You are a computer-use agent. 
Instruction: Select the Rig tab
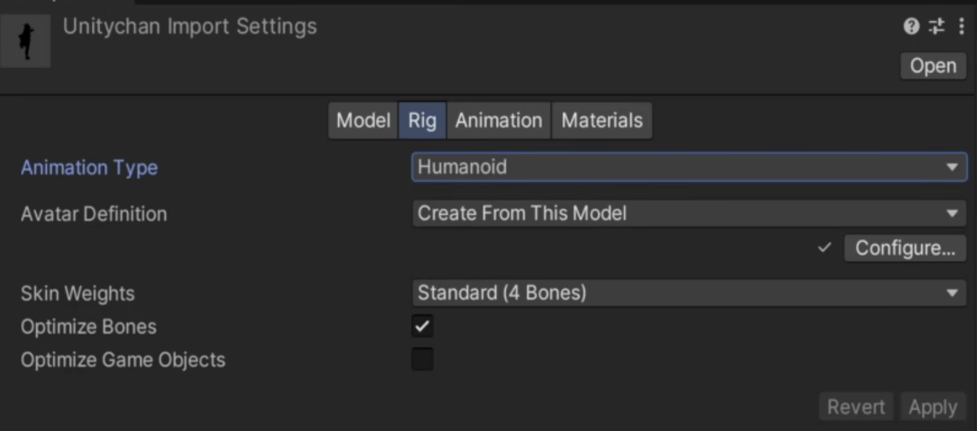[x=422, y=121]
